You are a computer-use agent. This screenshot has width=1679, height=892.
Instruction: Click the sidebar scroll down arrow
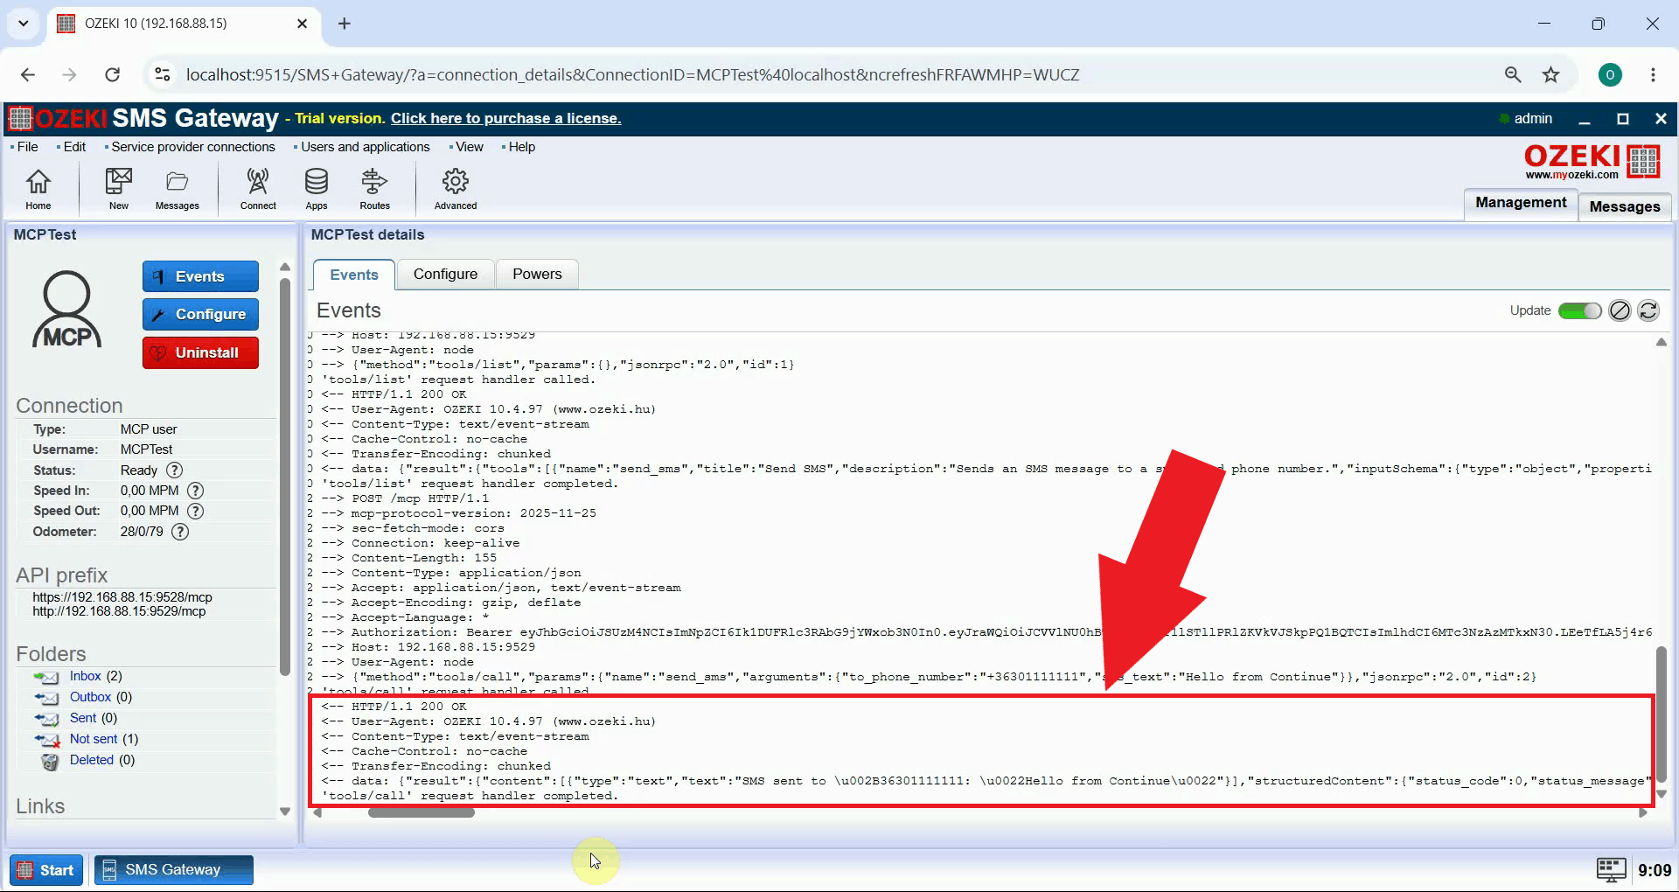pos(284,812)
